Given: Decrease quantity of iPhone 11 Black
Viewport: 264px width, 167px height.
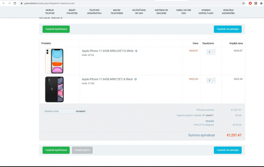Looking at the screenshot, I should [x=214, y=82].
